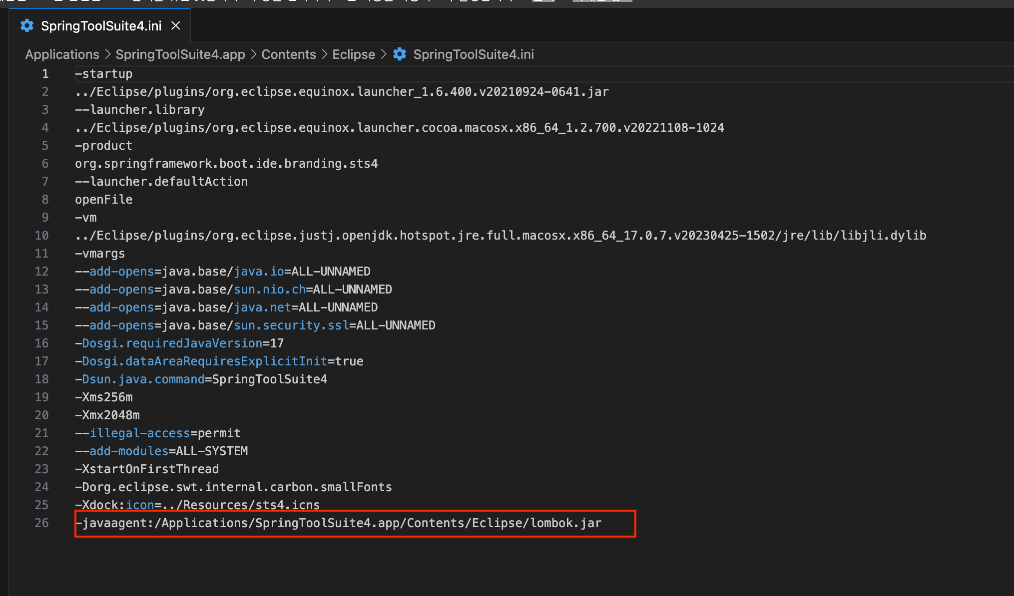Click the -Dosgi.requiredJavaVersion=17 line
This screenshot has width=1014, height=596.
click(180, 343)
